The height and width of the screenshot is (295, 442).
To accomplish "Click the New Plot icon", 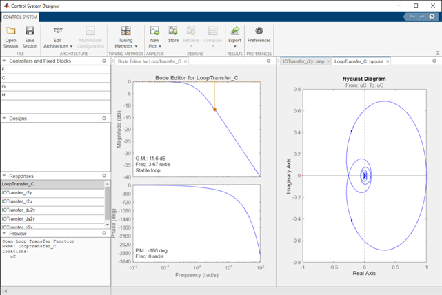I will point(154,32).
